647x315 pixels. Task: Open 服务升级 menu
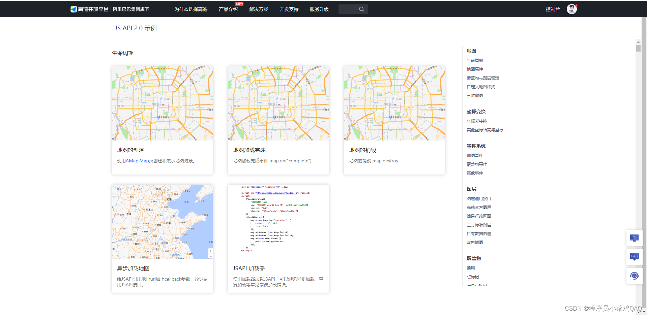click(319, 9)
